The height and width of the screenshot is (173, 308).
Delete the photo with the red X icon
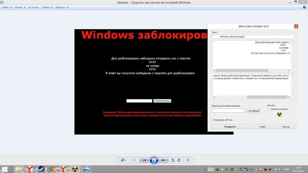[x=188, y=160]
